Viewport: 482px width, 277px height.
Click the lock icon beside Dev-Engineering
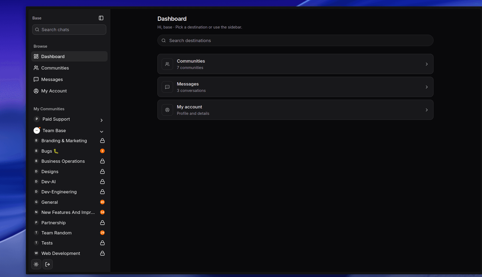click(102, 192)
